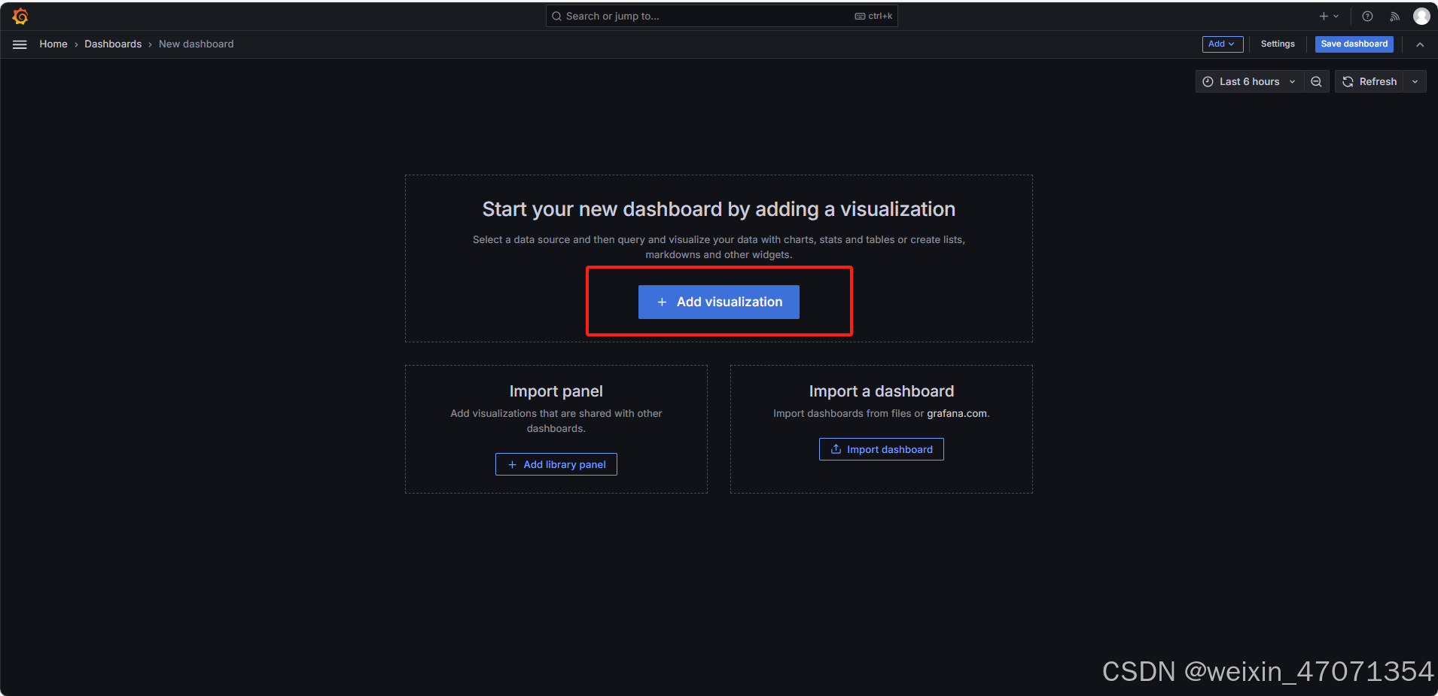This screenshot has width=1438, height=696.
Task: Open the Add dropdown
Action: point(1222,44)
